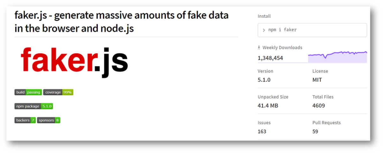The image size is (383, 154).
Task: Click the download arrow icon beside Weekly Downloads
Action: click(259, 47)
